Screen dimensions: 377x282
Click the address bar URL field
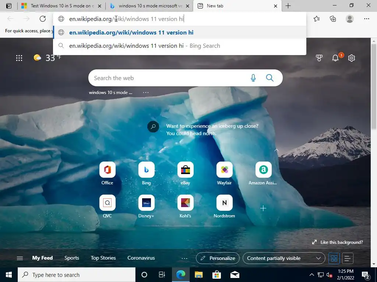click(180, 19)
